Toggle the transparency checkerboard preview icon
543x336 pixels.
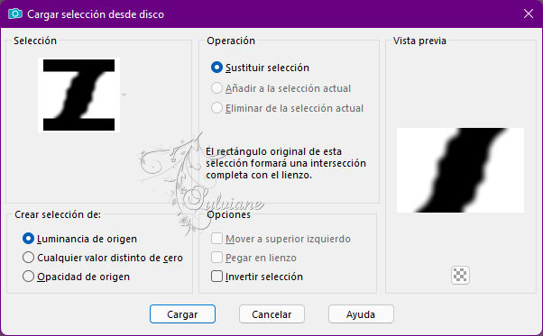[460, 275]
